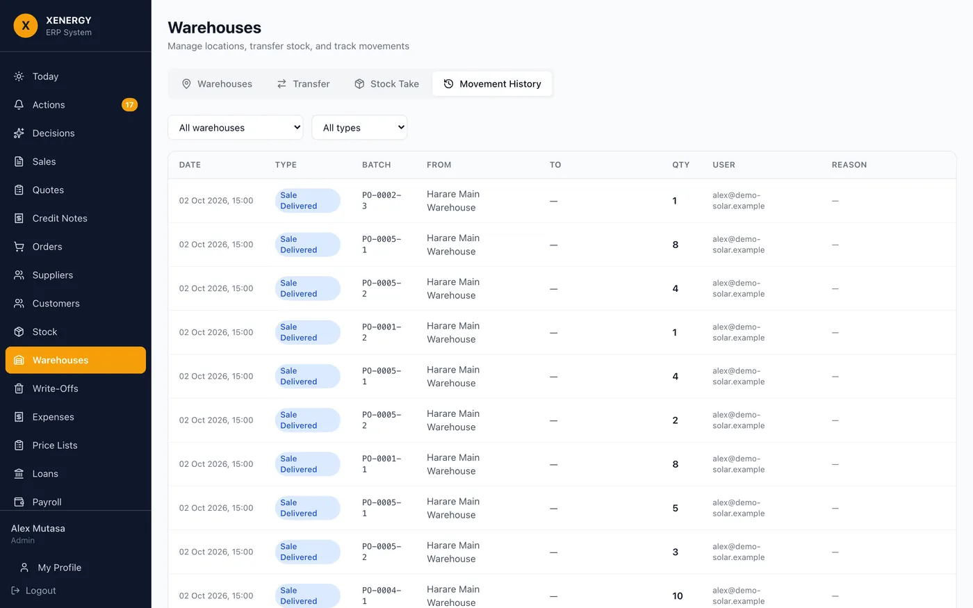Click the Sales document icon
973x608 pixels.
[x=19, y=162]
